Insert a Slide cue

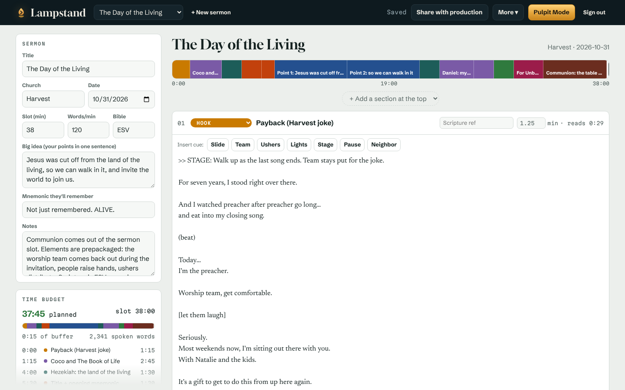(218, 145)
